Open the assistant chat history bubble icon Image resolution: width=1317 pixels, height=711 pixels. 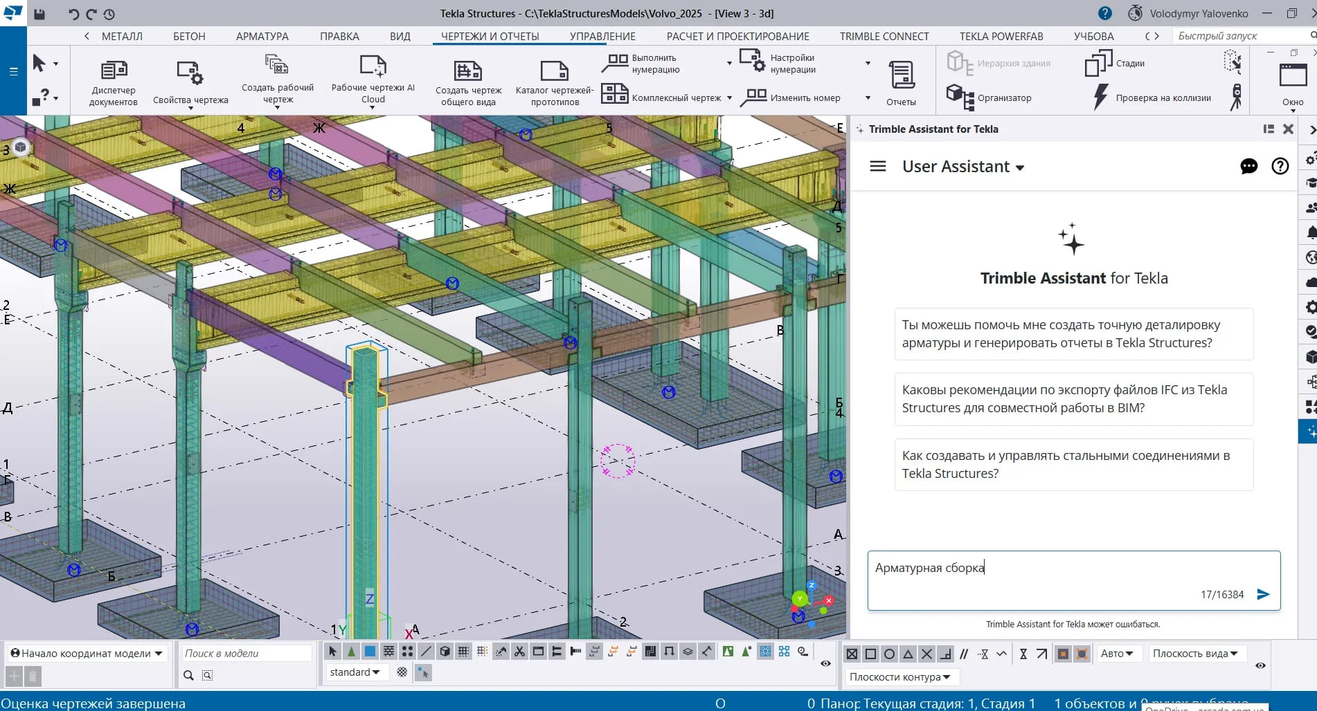click(1248, 167)
